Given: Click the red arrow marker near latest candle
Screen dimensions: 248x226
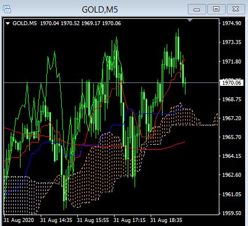Looking at the screenshot, I should tap(183, 60).
